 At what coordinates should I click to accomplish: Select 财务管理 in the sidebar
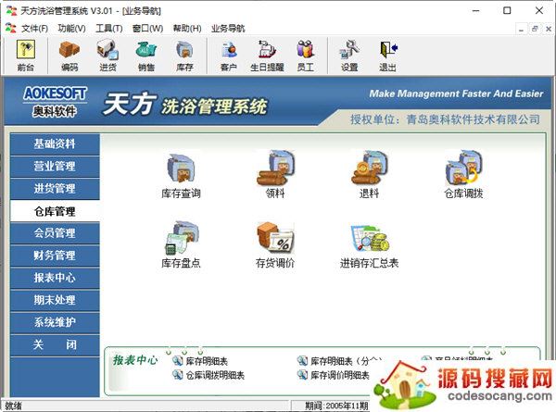coord(55,256)
